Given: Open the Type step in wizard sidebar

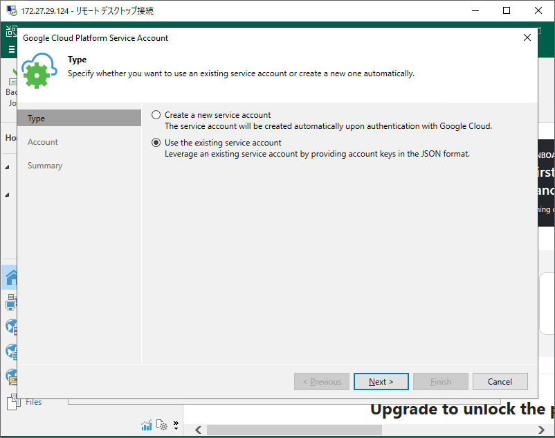Looking at the screenshot, I should click(x=80, y=118).
